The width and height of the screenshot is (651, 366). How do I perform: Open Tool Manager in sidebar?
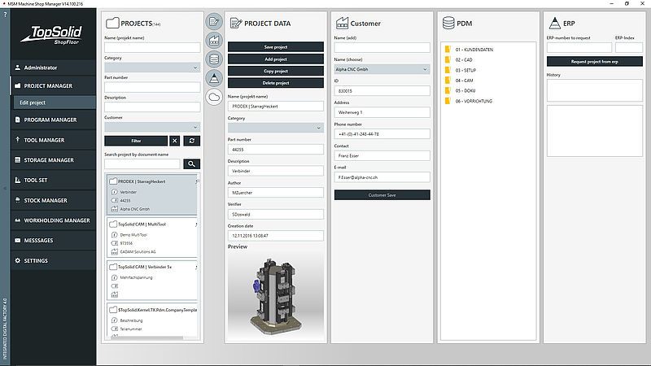pyautogui.click(x=50, y=140)
